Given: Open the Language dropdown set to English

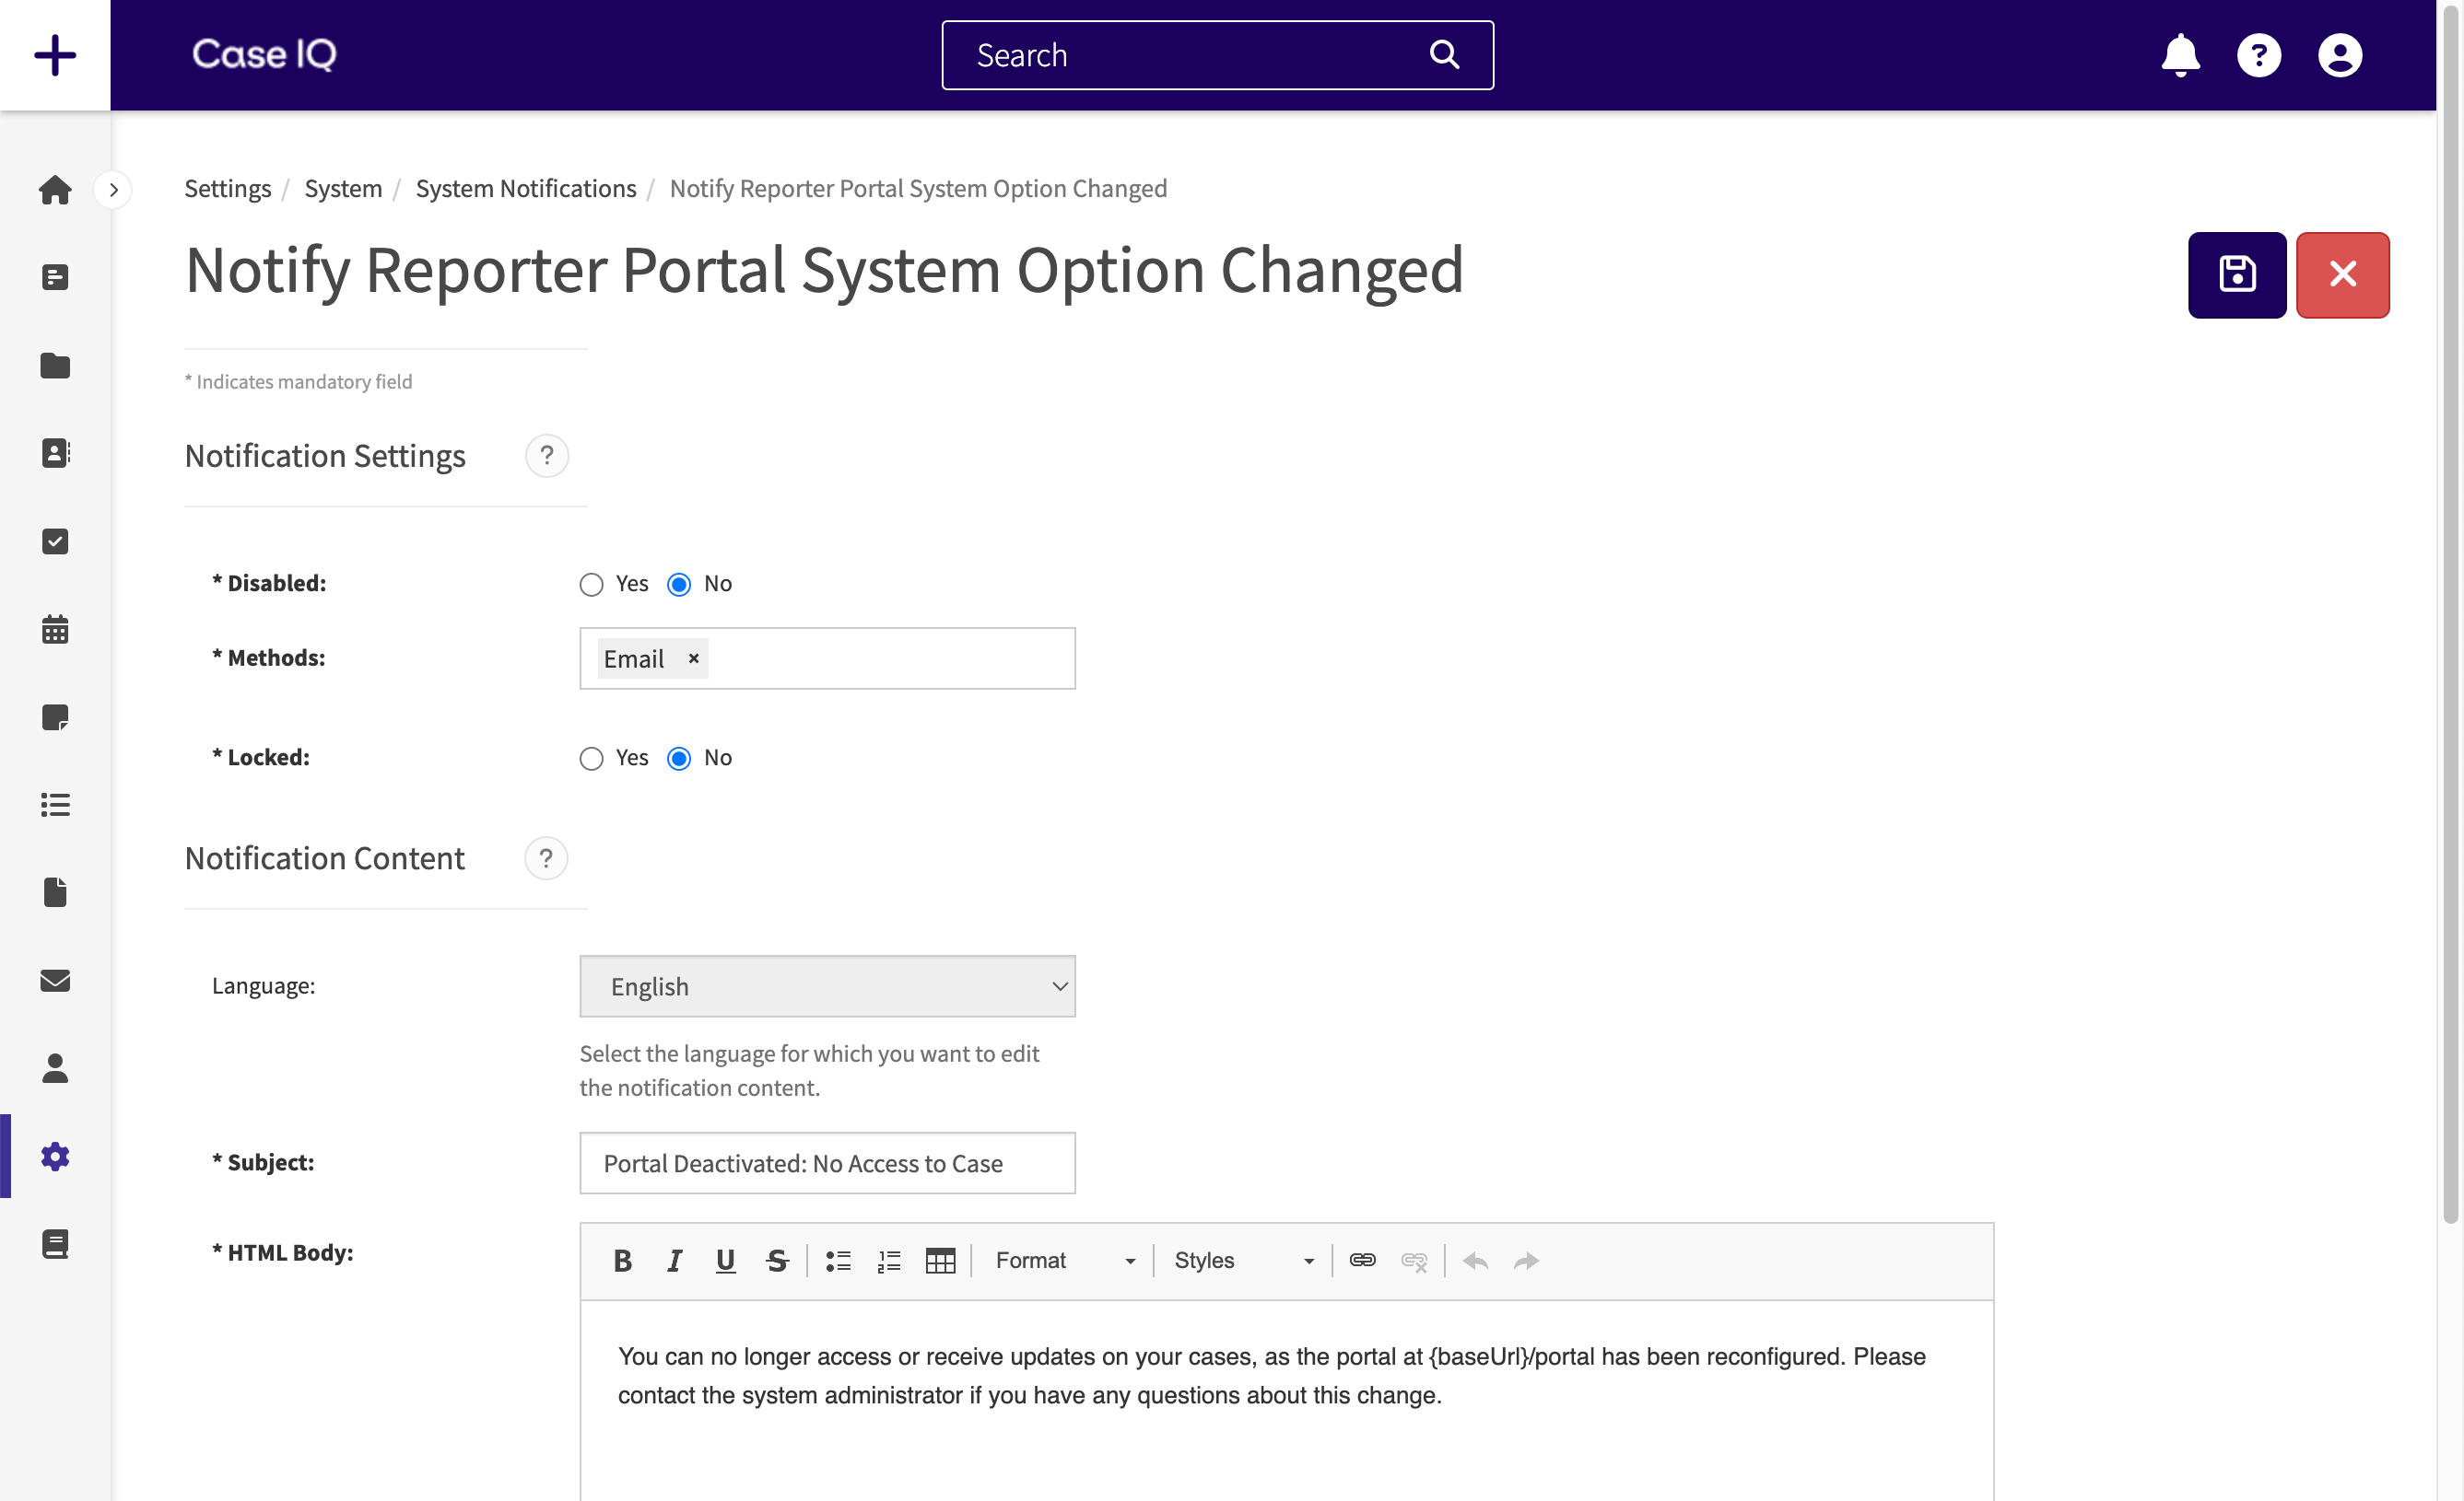Looking at the screenshot, I should (x=827, y=986).
